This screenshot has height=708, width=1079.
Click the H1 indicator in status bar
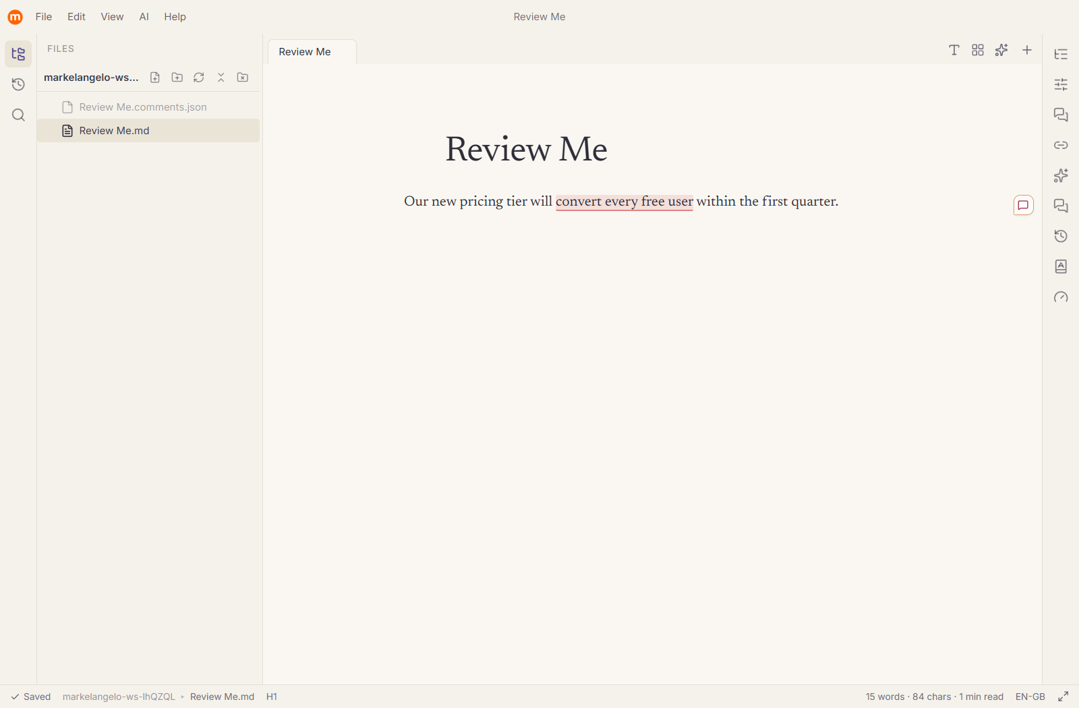click(272, 697)
